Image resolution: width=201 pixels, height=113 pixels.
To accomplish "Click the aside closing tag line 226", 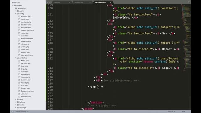I will (x=88, y=109).
